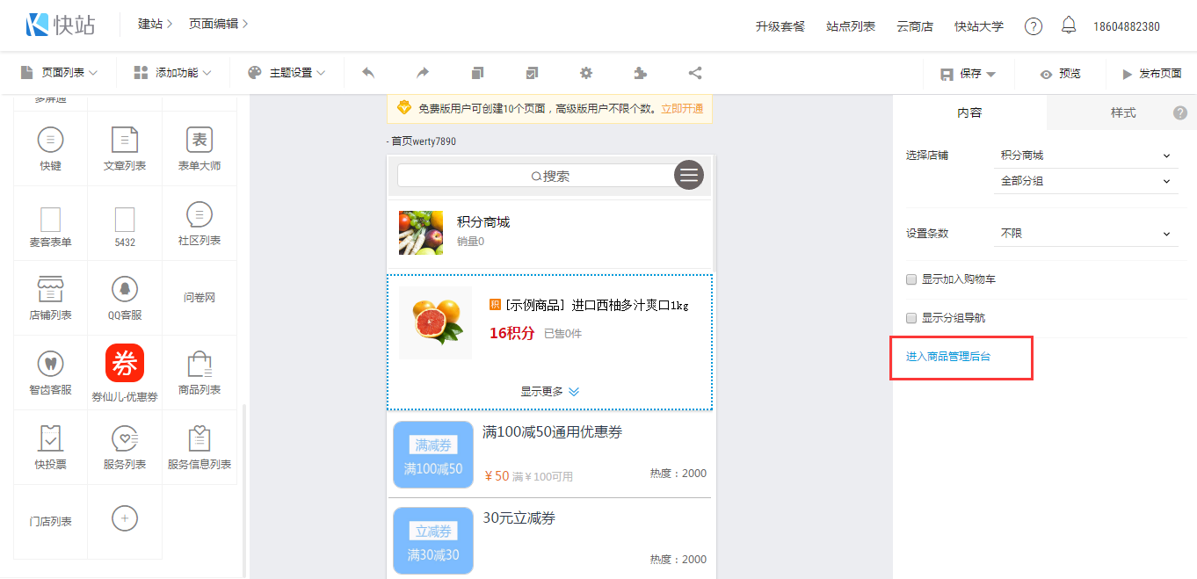
Task: Expand the 全部分组 group dropdown
Action: [x=1085, y=182]
